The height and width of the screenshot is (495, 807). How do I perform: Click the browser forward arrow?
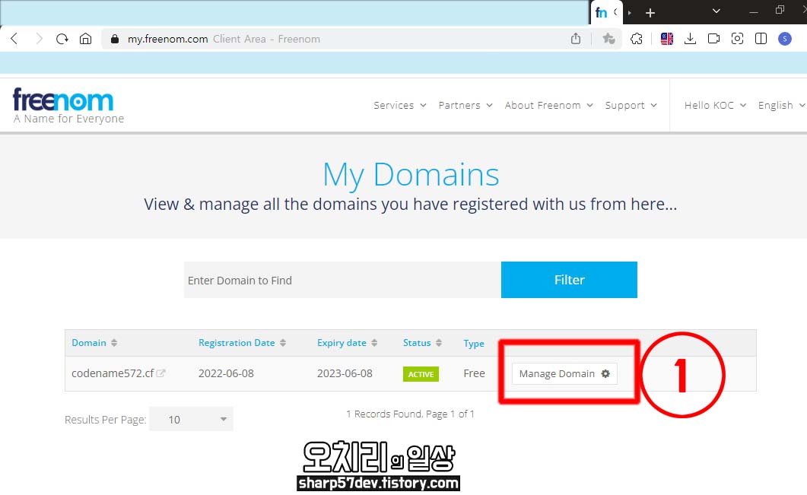[x=39, y=39]
